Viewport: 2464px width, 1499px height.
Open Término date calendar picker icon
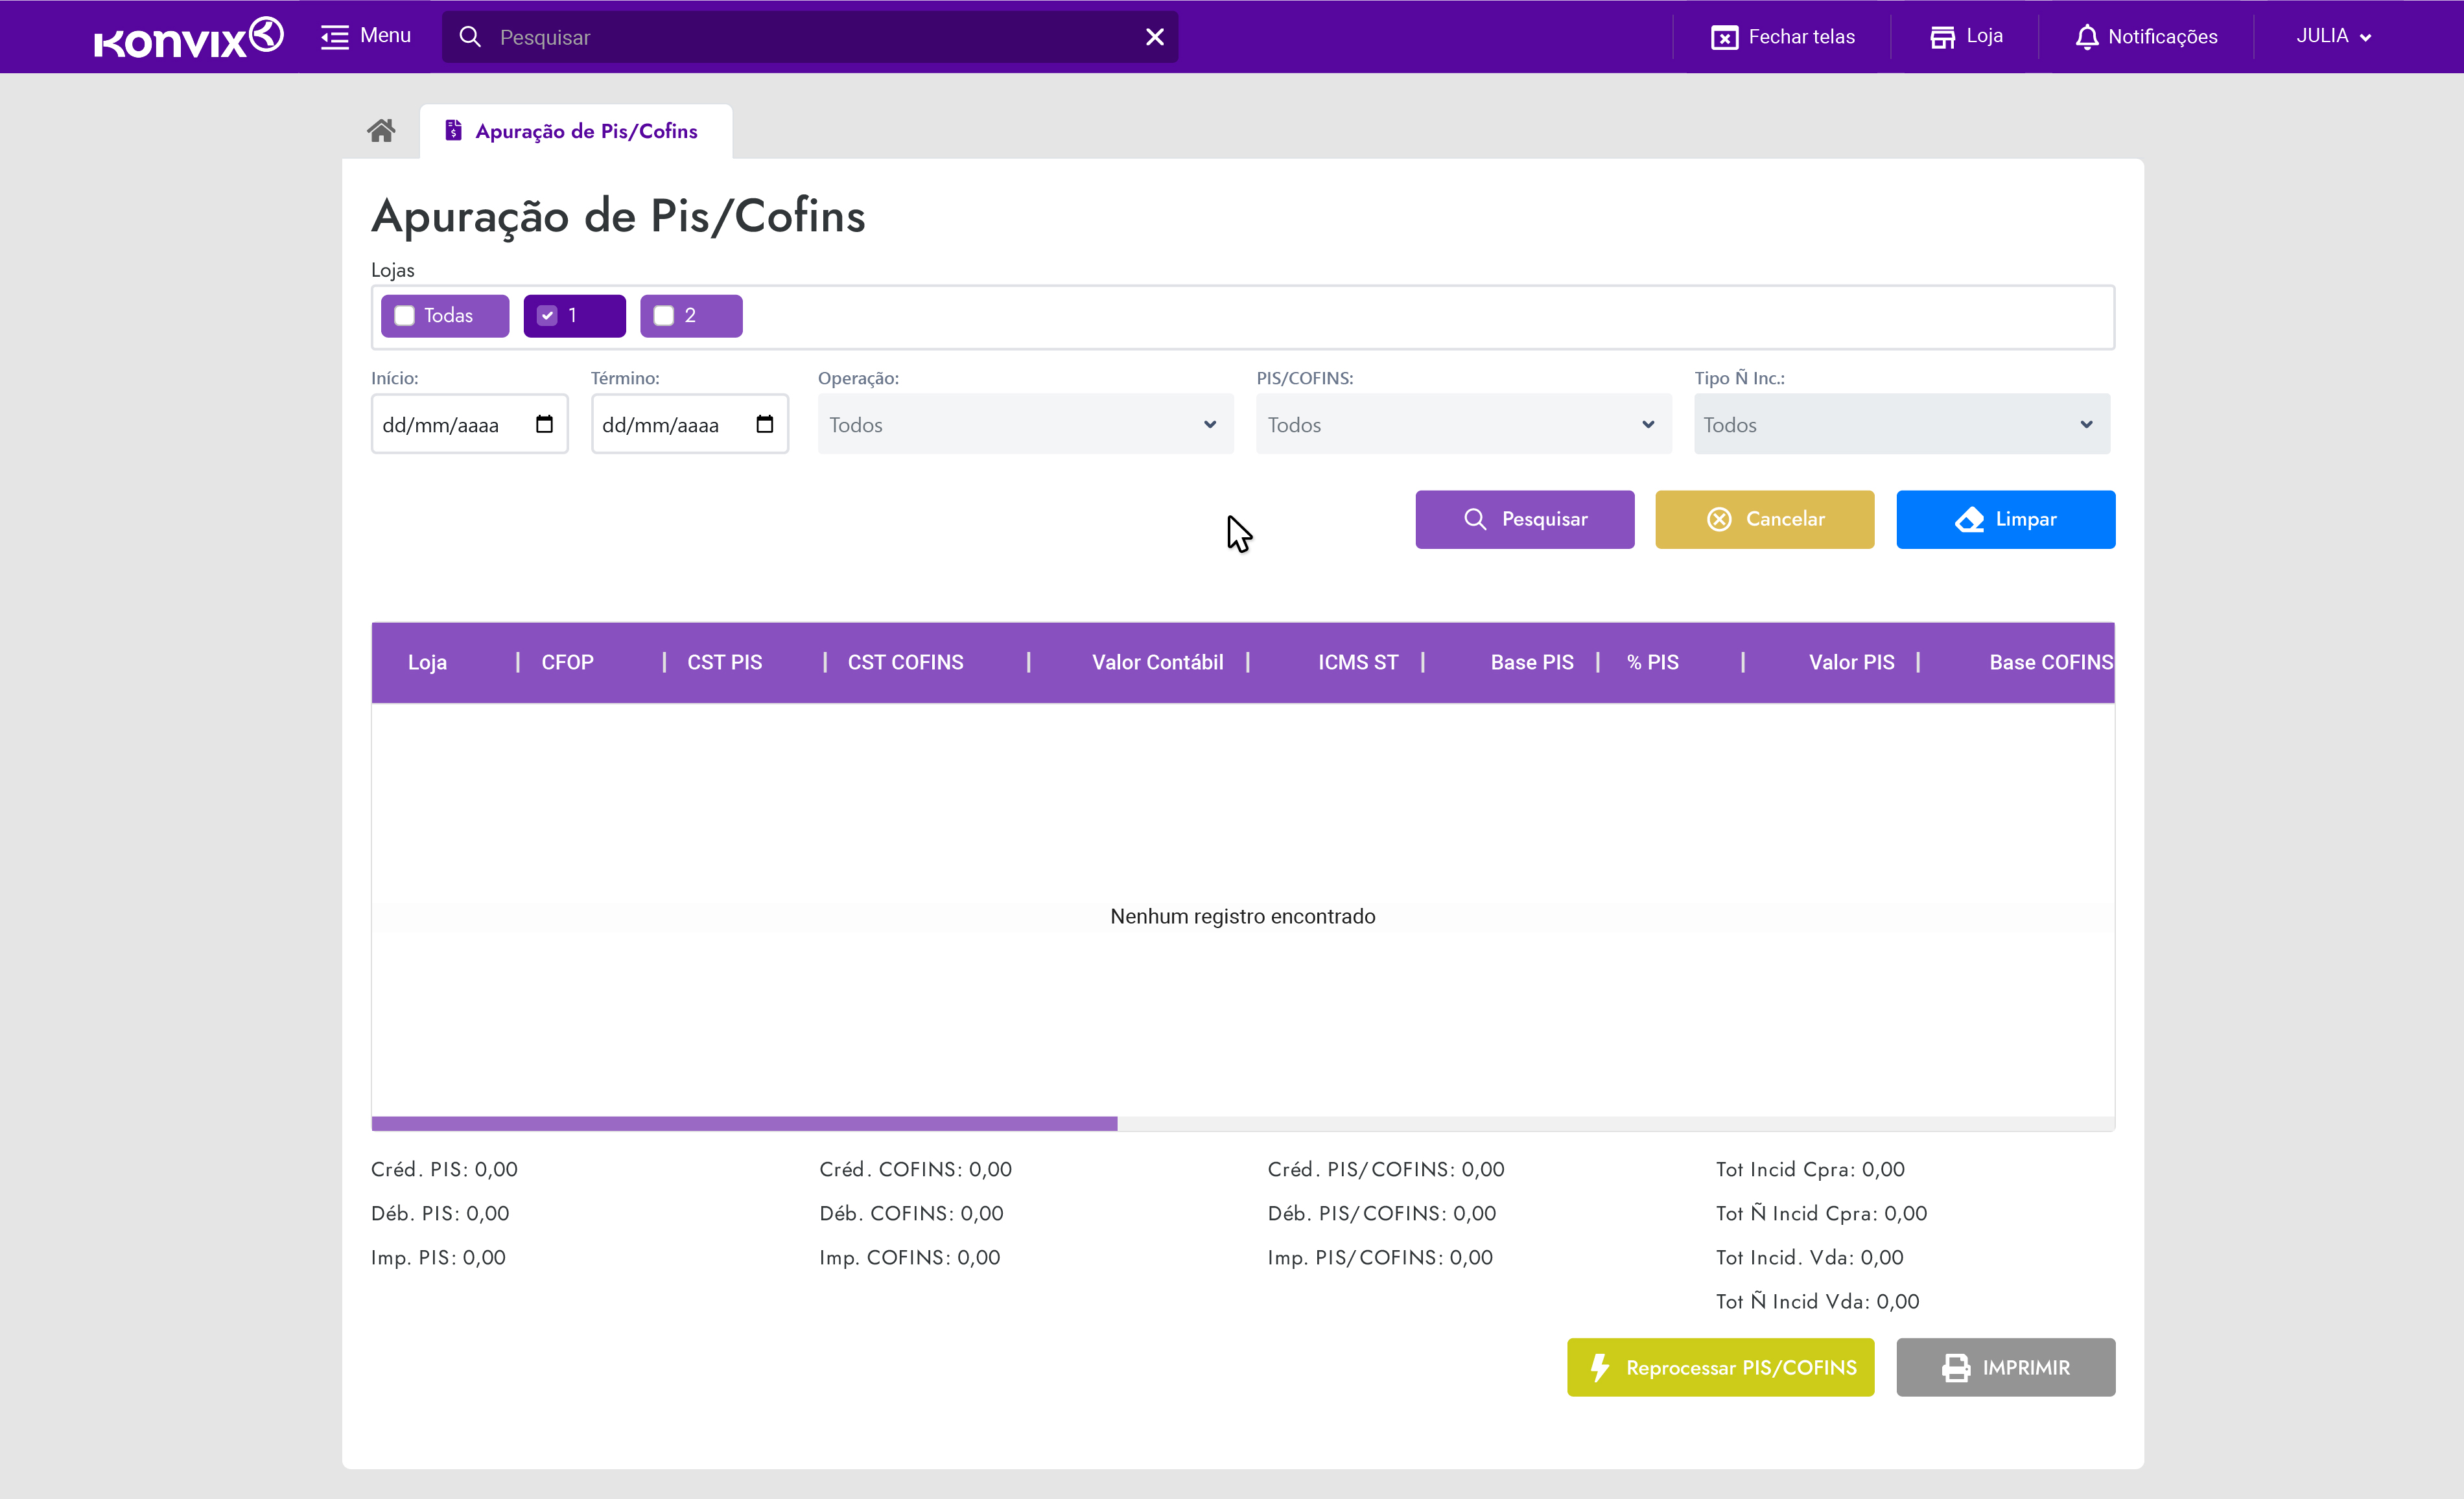(x=764, y=424)
